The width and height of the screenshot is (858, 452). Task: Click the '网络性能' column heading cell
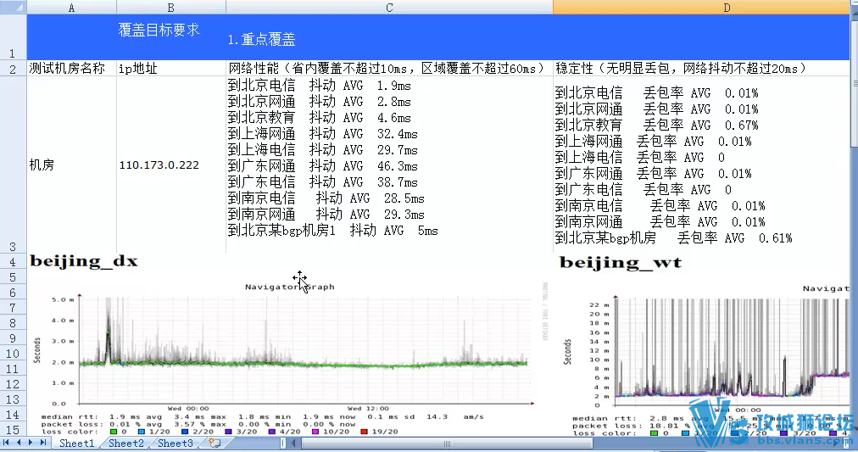point(389,69)
